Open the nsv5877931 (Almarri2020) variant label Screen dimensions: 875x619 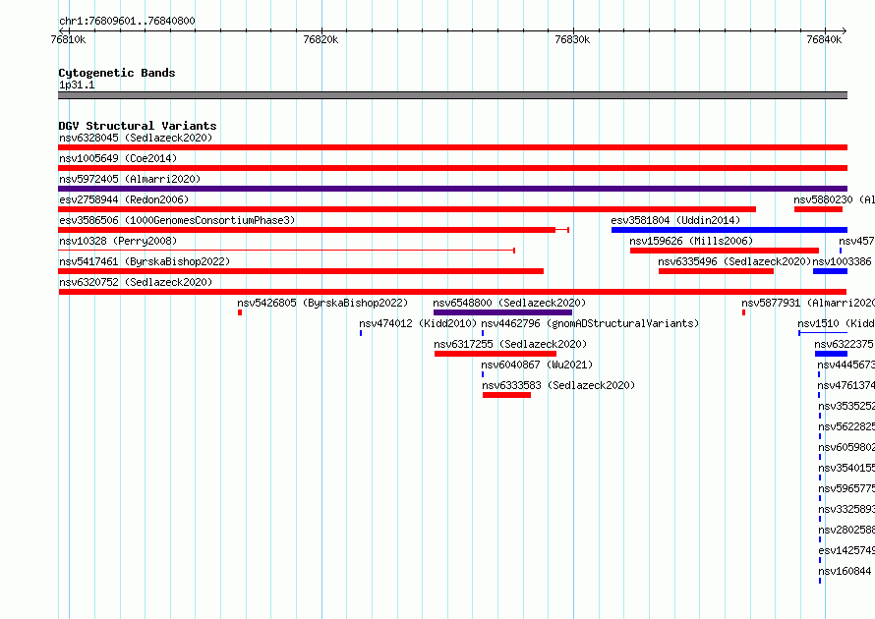(x=807, y=303)
